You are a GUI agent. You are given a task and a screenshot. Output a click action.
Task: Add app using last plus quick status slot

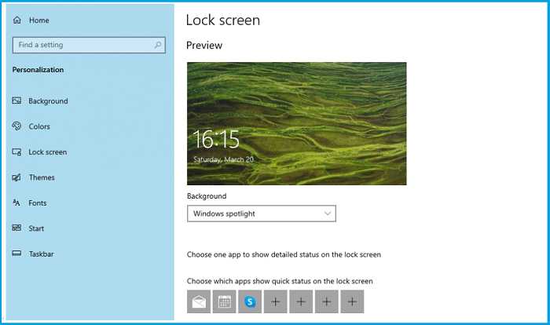tap(352, 301)
